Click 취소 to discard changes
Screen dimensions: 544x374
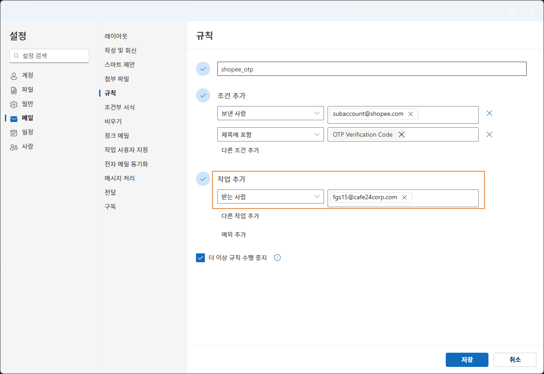click(515, 360)
